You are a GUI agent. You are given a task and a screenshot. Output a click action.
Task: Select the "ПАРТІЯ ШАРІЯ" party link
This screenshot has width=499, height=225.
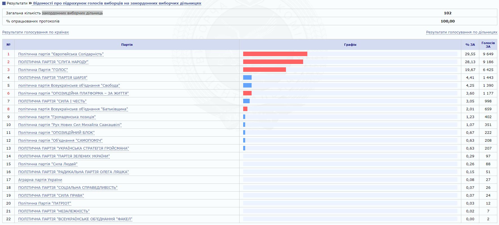53,78
